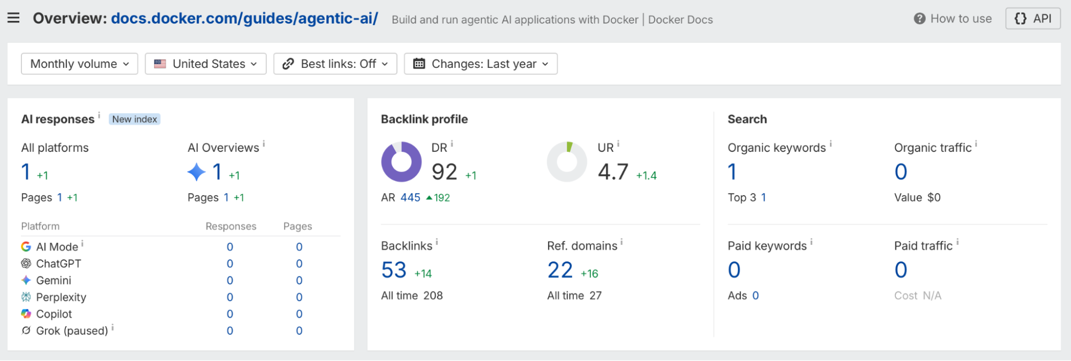Click the US flag icon
The height and width of the screenshot is (361, 1071).
160,64
